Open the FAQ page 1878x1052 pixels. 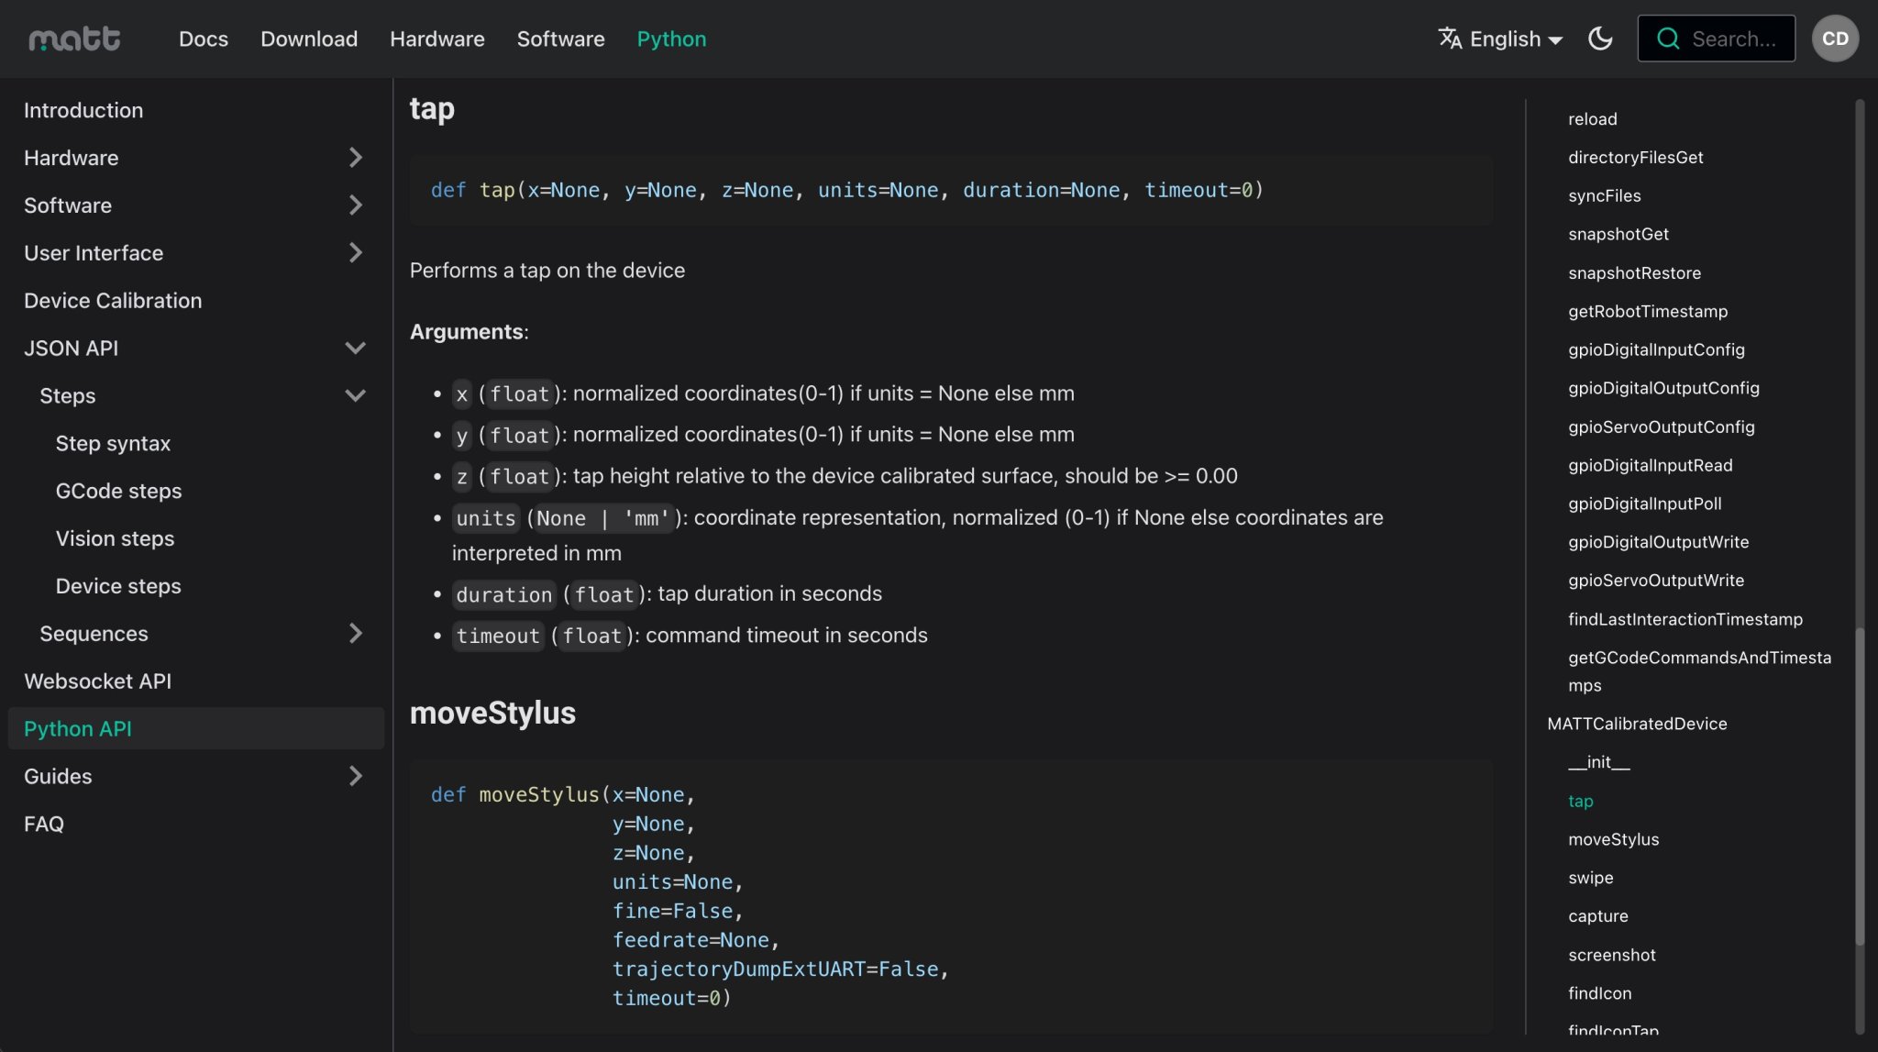click(x=44, y=824)
